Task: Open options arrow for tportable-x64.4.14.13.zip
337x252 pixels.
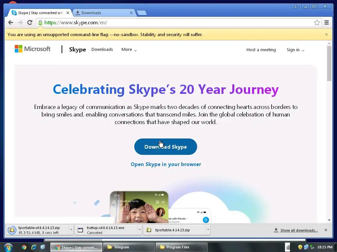Action: click(71, 230)
